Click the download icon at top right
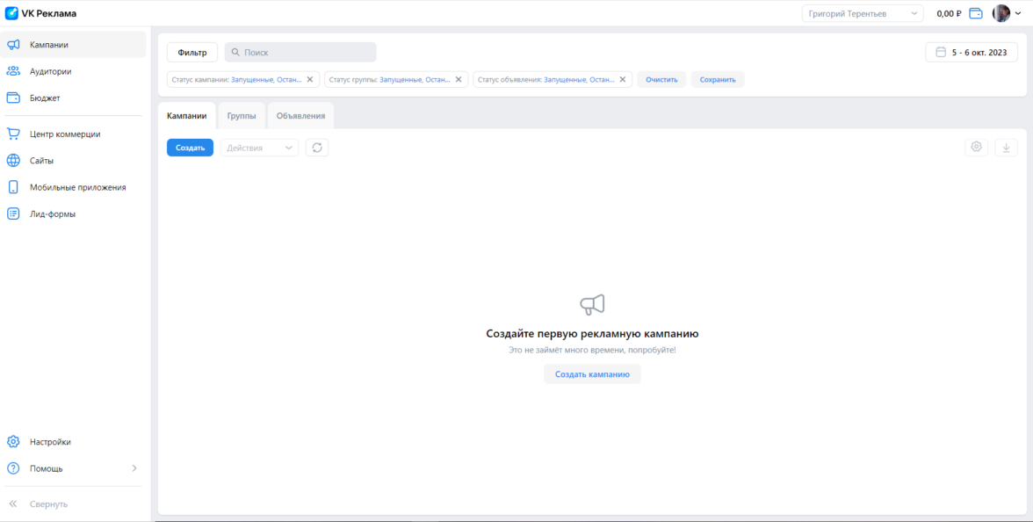The image size is (1033, 522). coord(1006,148)
